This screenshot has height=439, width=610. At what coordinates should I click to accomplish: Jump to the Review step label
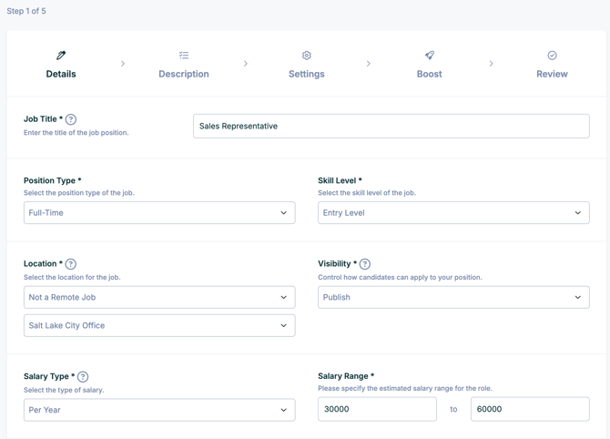point(552,74)
